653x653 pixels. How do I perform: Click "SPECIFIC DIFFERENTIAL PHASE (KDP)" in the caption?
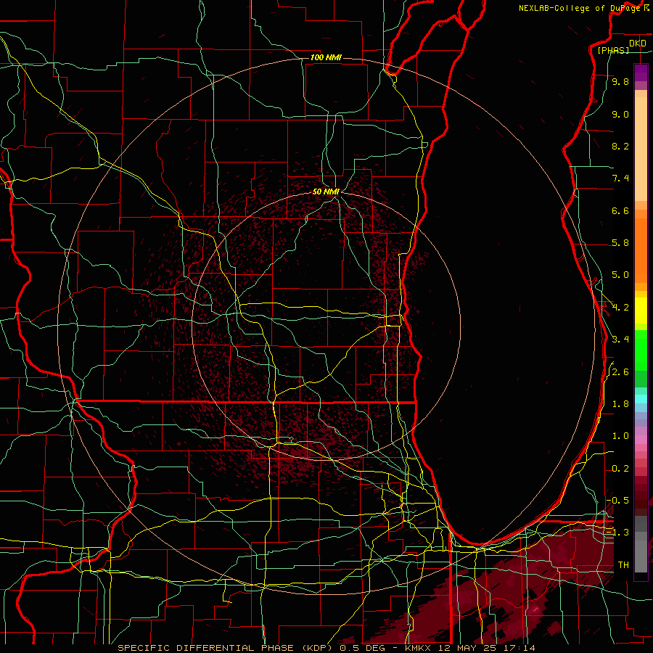pyautogui.click(x=226, y=648)
